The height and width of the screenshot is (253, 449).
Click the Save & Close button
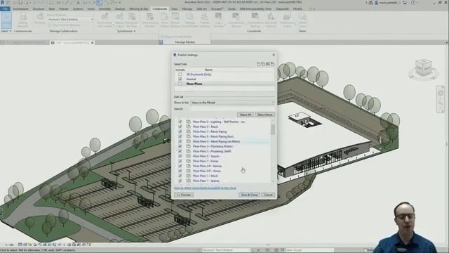pos(249,195)
